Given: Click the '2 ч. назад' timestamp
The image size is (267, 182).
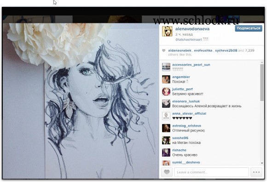Looking at the screenshot, I should (184, 34).
